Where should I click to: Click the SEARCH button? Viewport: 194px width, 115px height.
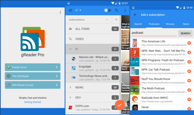point(185,34)
